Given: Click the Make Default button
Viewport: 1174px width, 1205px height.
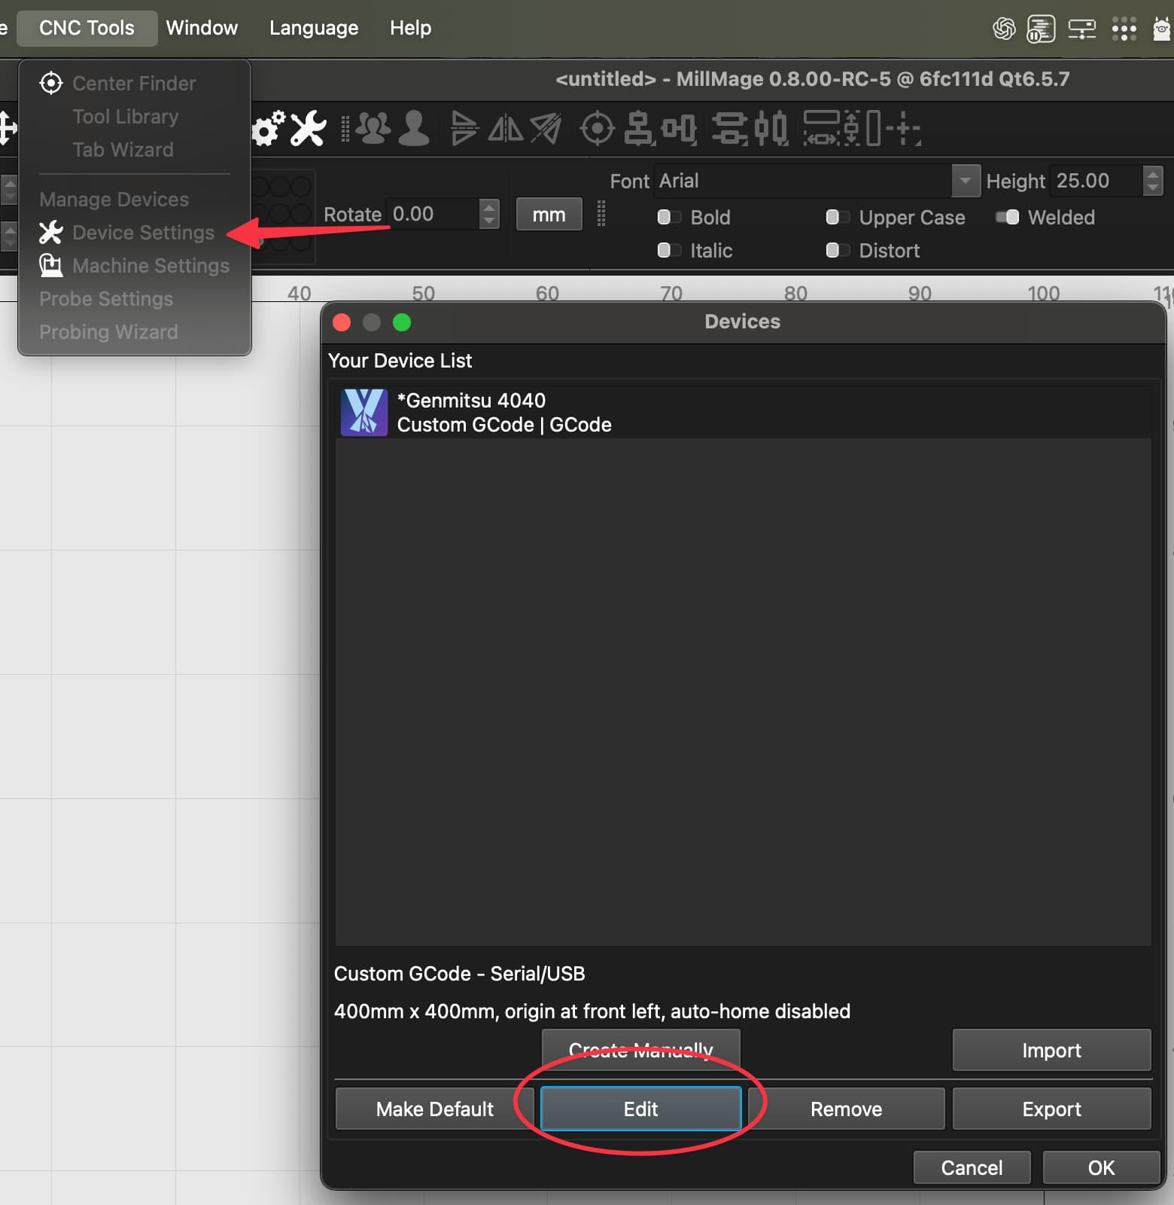Looking at the screenshot, I should point(434,1109).
